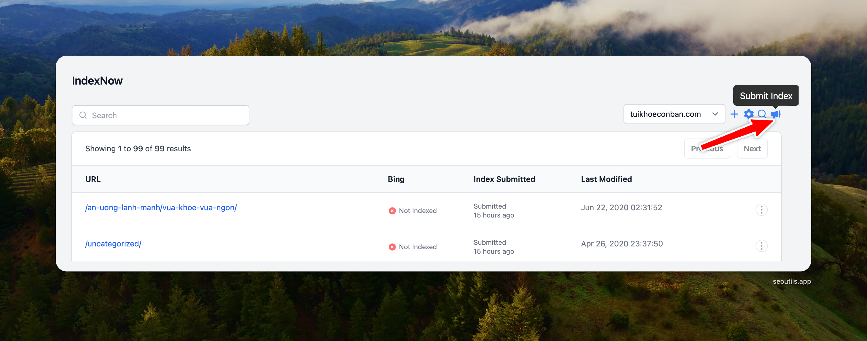Open the /uncategorized/ URL link
The width and height of the screenshot is (867, 341).
pos(113,244)
